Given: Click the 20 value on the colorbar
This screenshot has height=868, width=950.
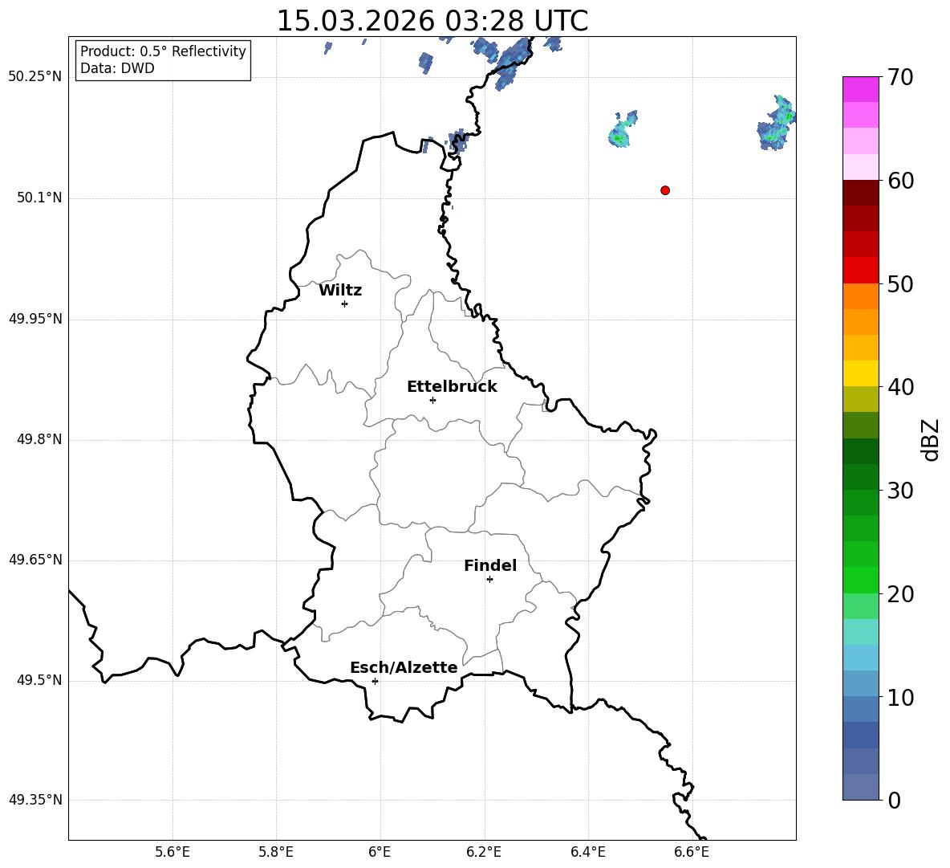Looking at the screenshot, I should click(899, 594).
